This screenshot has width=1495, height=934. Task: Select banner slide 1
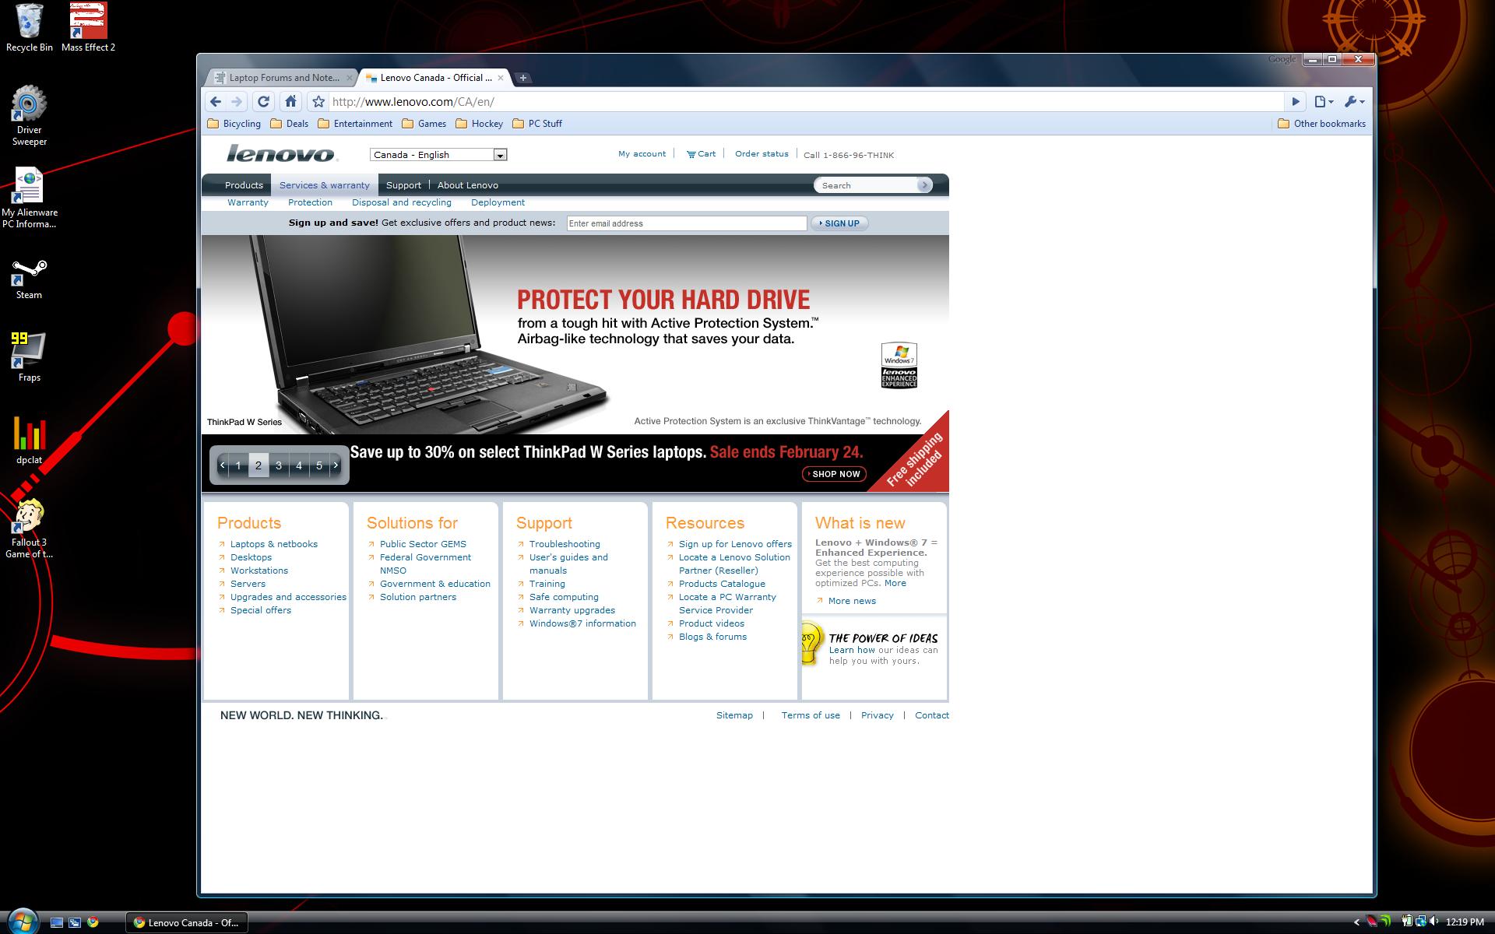(238, 465)
